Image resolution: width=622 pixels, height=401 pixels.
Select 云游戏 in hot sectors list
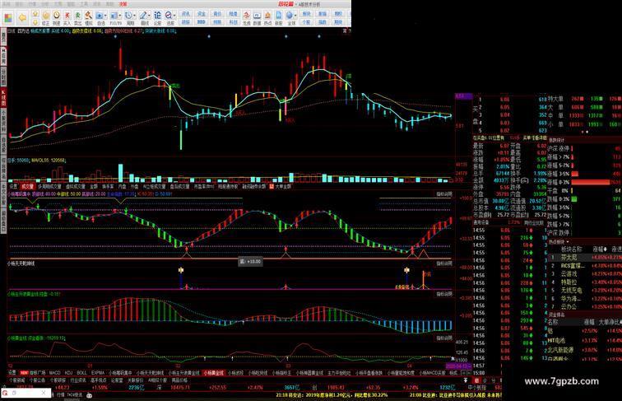coord(569,274)
